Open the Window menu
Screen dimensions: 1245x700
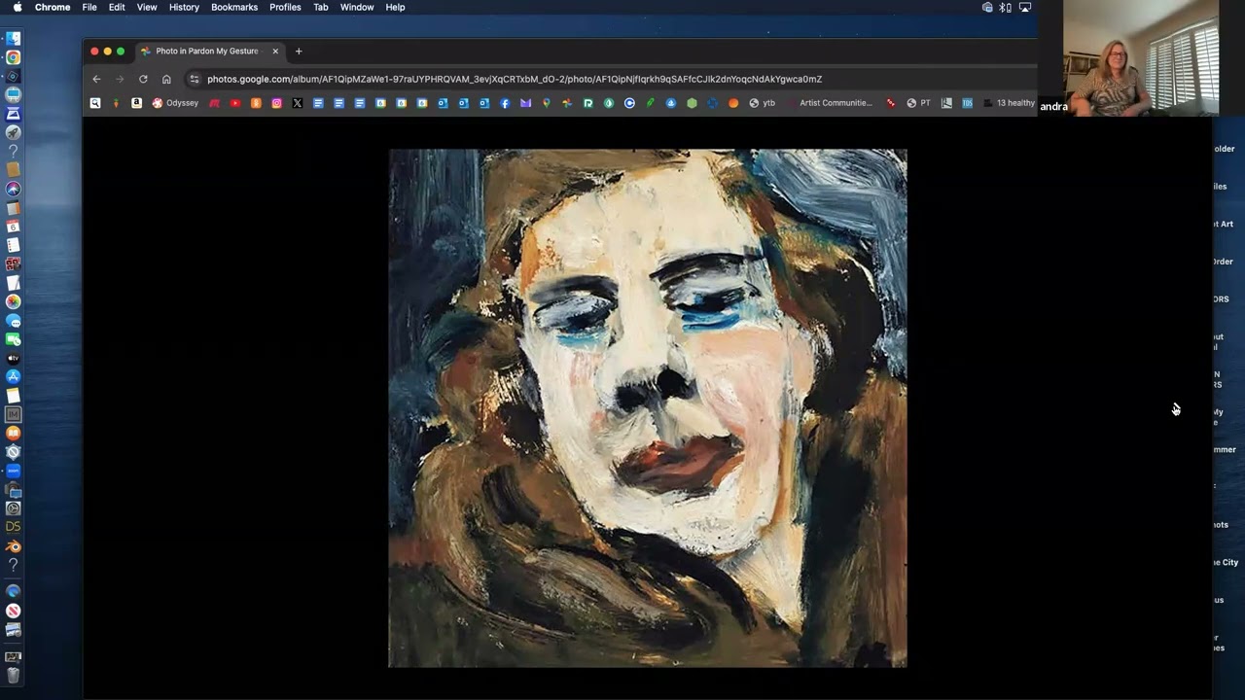pos(357,7)
